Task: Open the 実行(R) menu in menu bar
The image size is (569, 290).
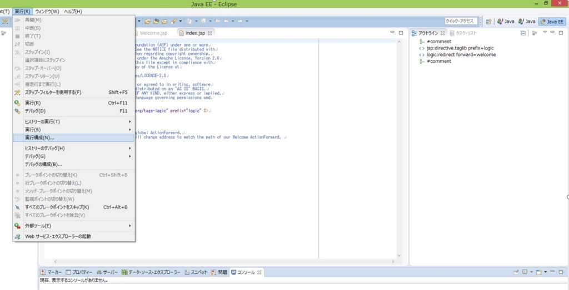Action: click(22, 12)
